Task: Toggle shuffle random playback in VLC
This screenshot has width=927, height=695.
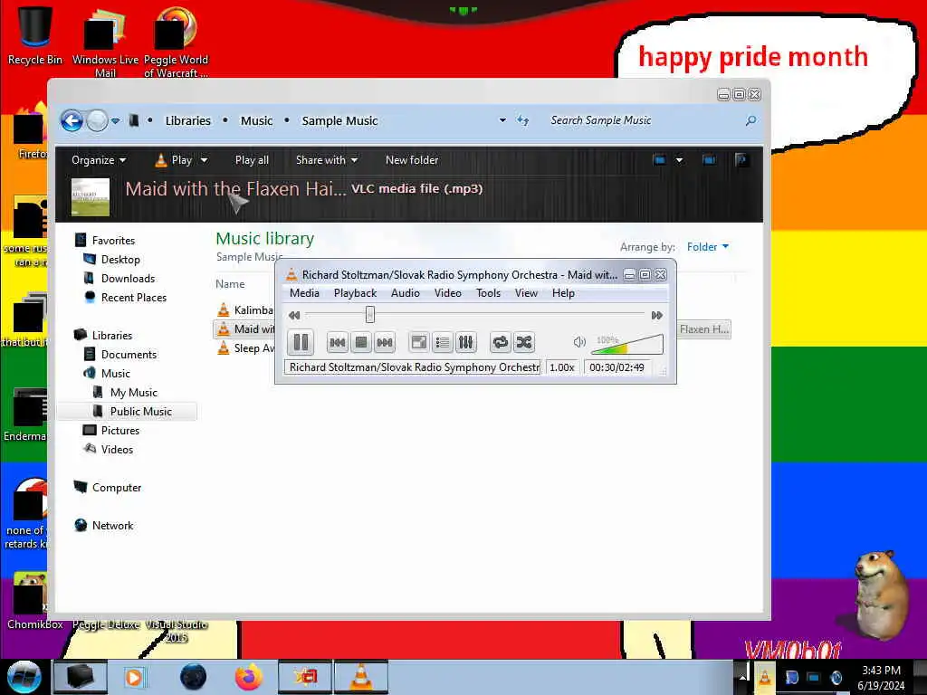Action: 524,342
